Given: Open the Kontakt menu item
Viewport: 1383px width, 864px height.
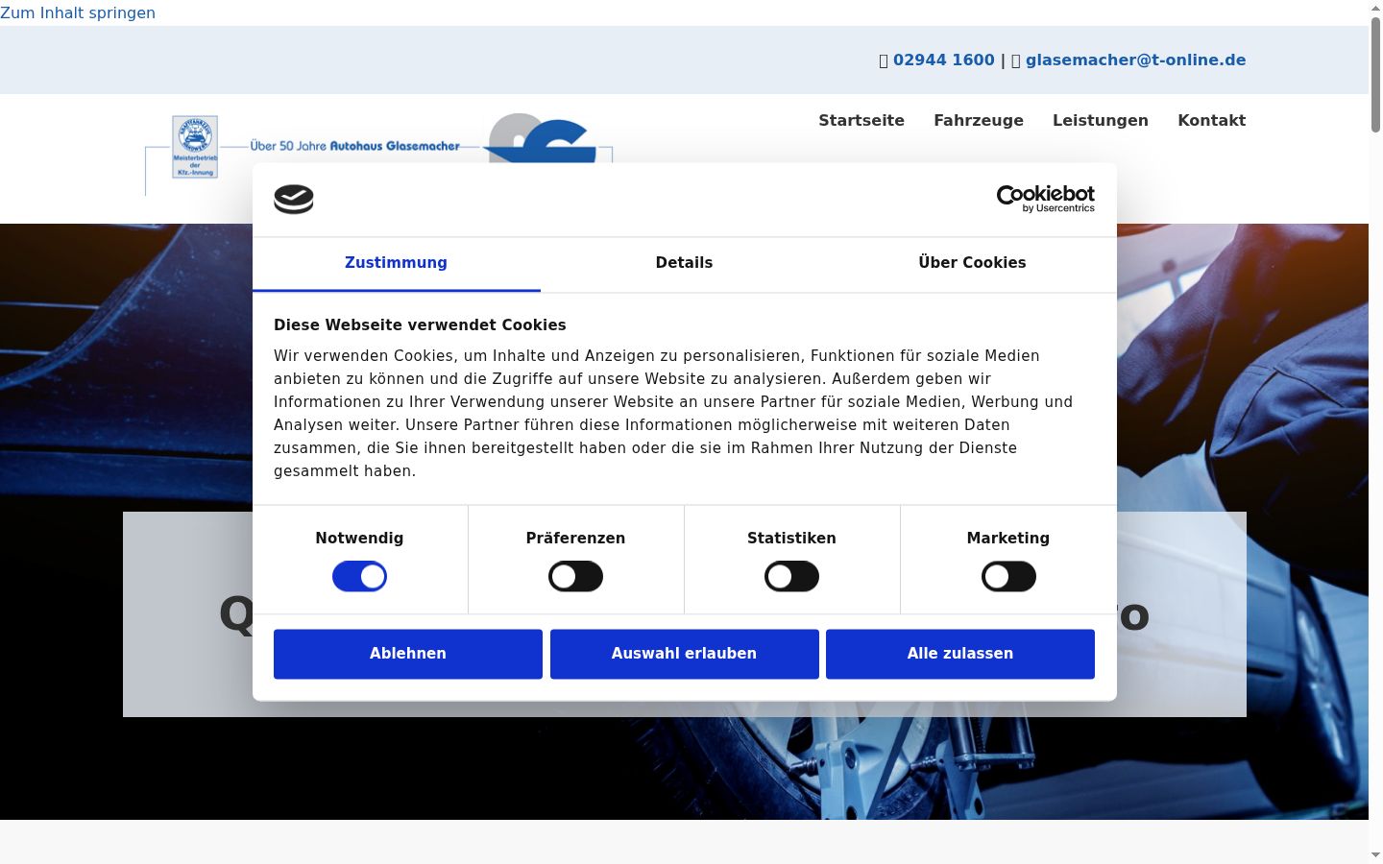Looking at the screenshot, I should coord(1212,120).
